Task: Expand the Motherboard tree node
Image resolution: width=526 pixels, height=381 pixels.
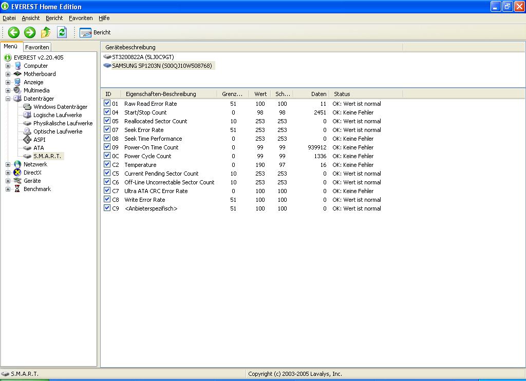Action: pyautogui.click(x=8, y=74)
